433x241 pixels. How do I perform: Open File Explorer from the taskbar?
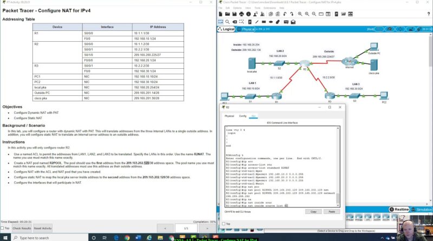tap(160, 238)
